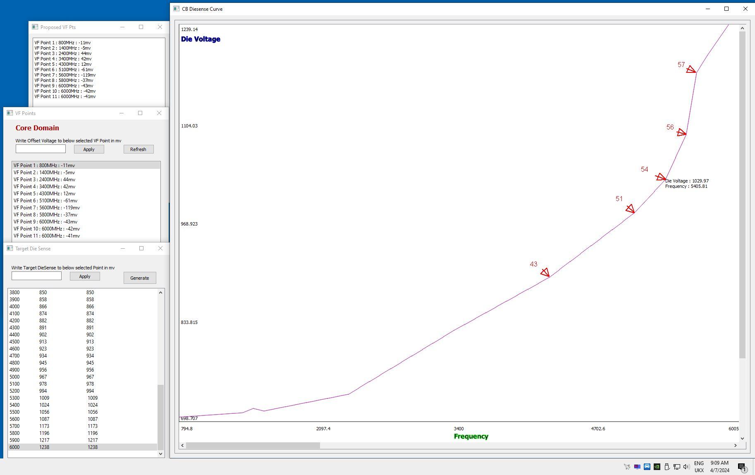755x475 pixels.
Task: Click Apply in Target Die Sense window
Action: (85, 276)
